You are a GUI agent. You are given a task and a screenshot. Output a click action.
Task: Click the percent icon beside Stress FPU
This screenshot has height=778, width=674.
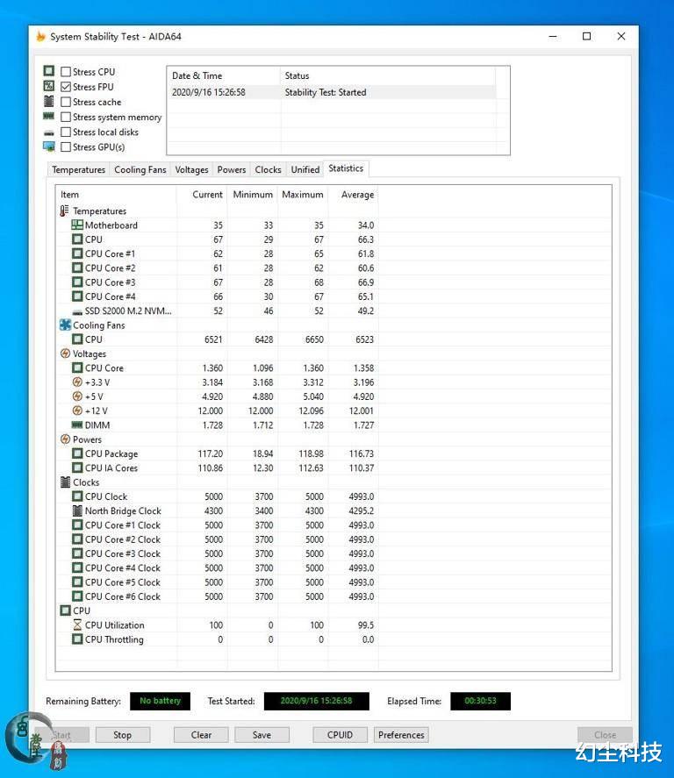point(48,86)
